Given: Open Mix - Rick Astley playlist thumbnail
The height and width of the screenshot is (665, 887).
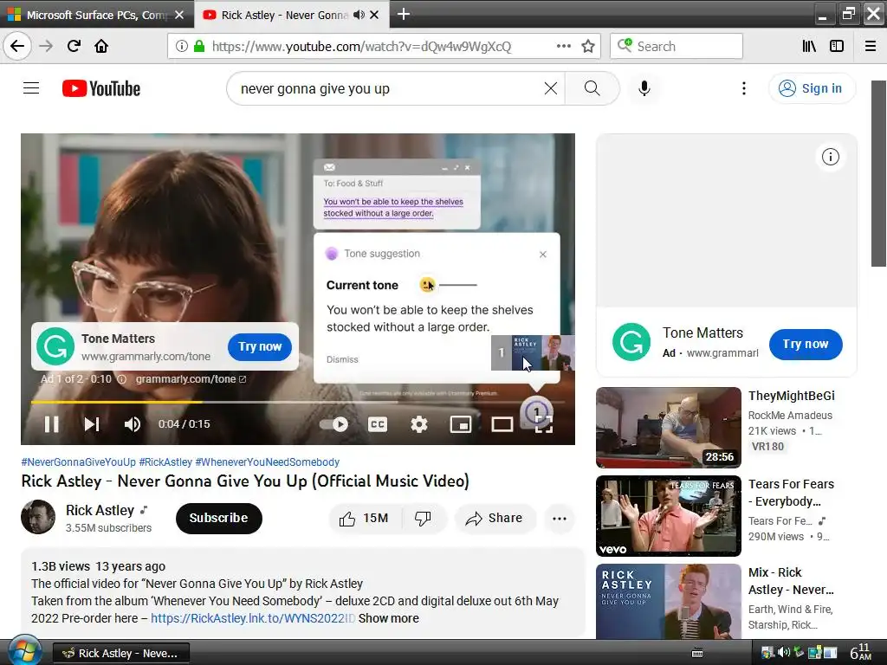Looking at the screenshot, I should coord(668,602).
